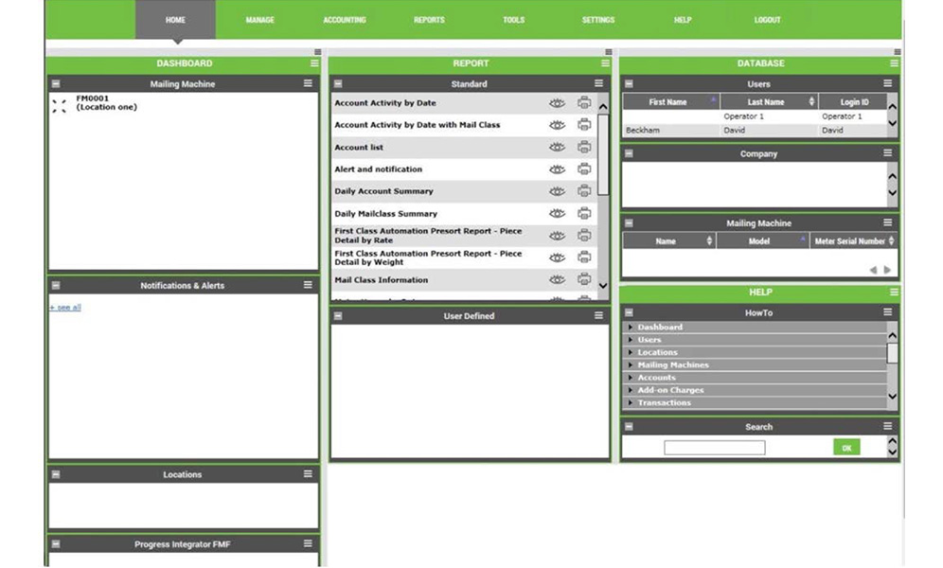The width and height of the screenshot is (943, 568).
Task: Click the green OK search button
Action: (x=846, y=448)
